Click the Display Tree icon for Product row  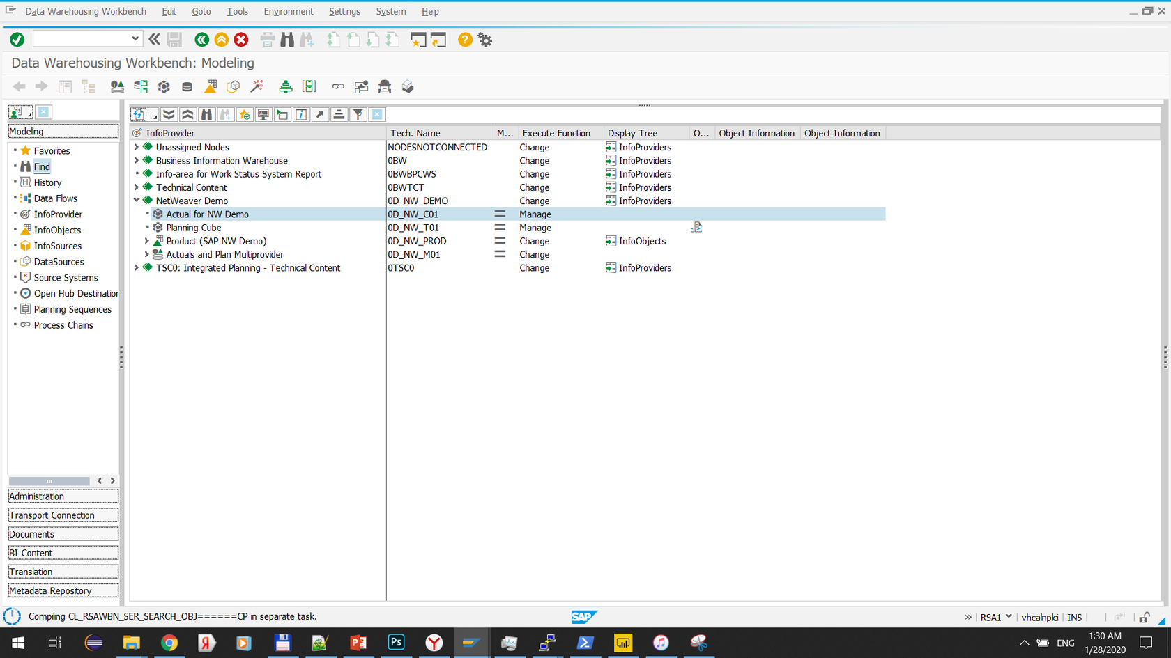pyautogui.click(x=611, y=241)
